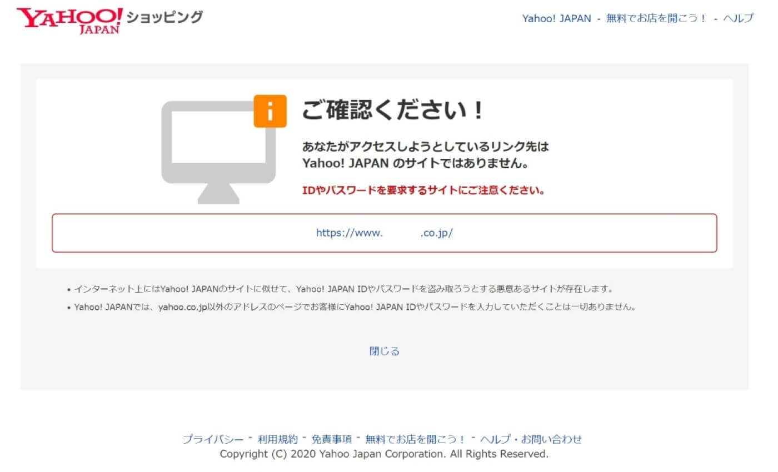Click the ショッピング logo text
The width and height of the screenshot is (778, 472).
165,17
